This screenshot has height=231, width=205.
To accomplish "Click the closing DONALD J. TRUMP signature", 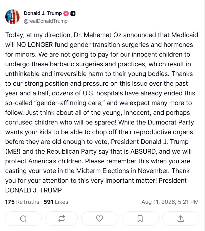I will coord(34,190).
